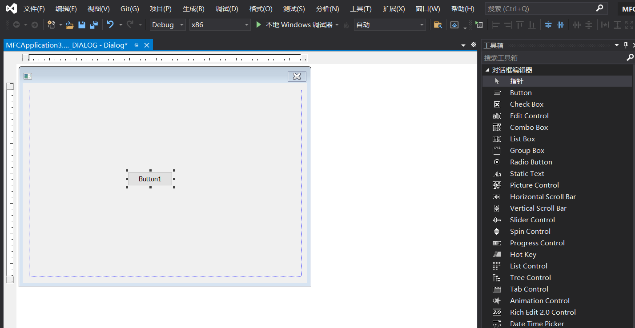Click the Save All icon
The image size is (635, 328).
coord(93,25)
